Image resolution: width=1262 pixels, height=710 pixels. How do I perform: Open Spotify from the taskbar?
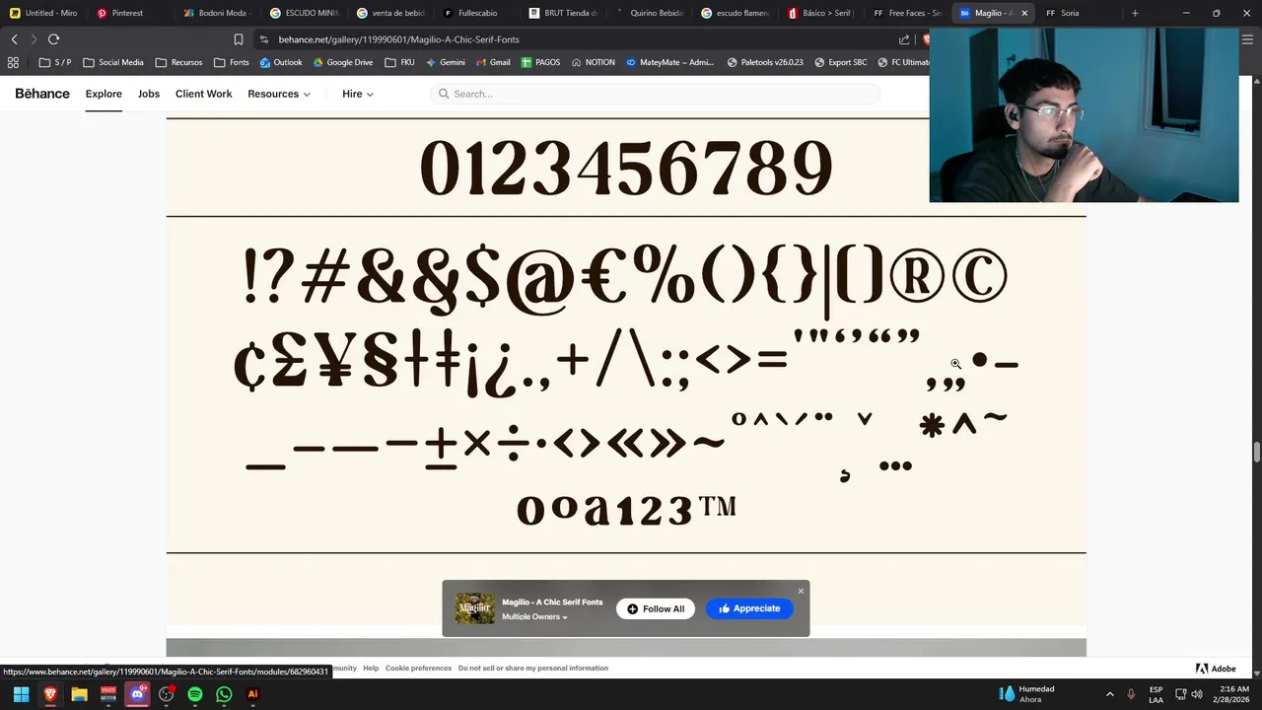195,694
